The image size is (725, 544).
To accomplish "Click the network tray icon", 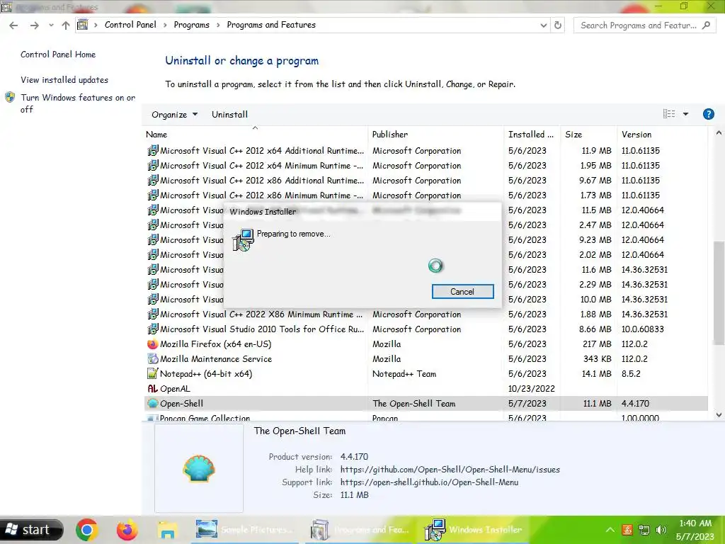I will pyautogui.click(x=644, y=530).
